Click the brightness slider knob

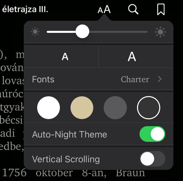point(82,32)
